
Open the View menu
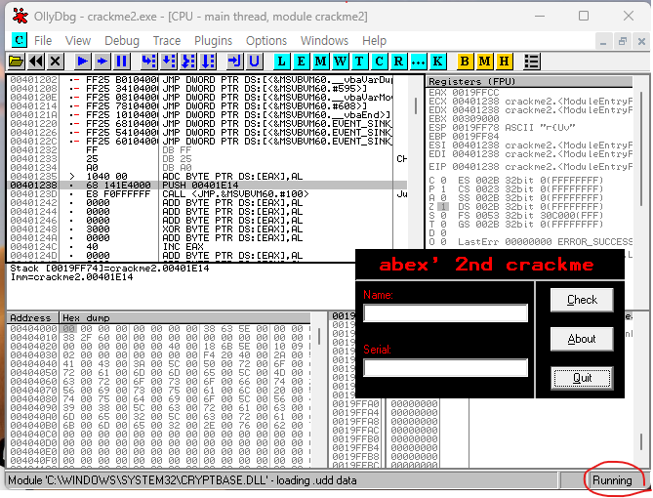[78, 41]
